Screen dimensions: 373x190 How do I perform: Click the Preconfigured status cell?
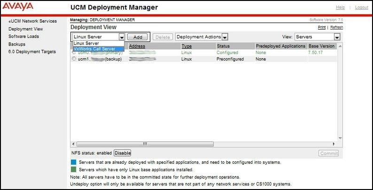[x=230, y=59]
